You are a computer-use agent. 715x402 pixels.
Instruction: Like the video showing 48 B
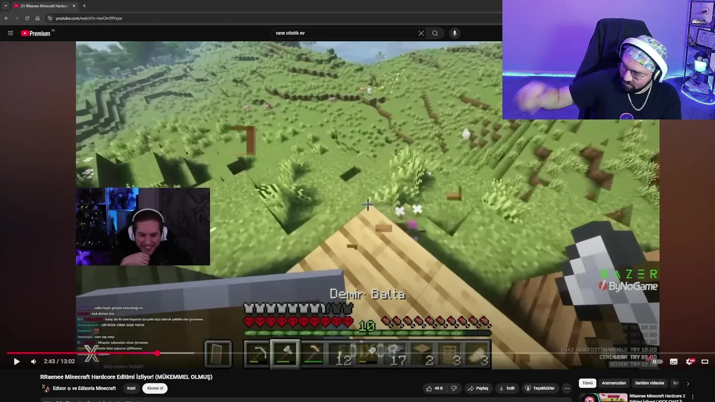click(435, 388)
